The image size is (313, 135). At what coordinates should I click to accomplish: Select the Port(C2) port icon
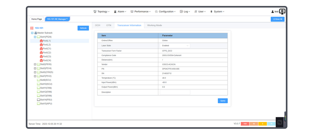click(41, 52)
